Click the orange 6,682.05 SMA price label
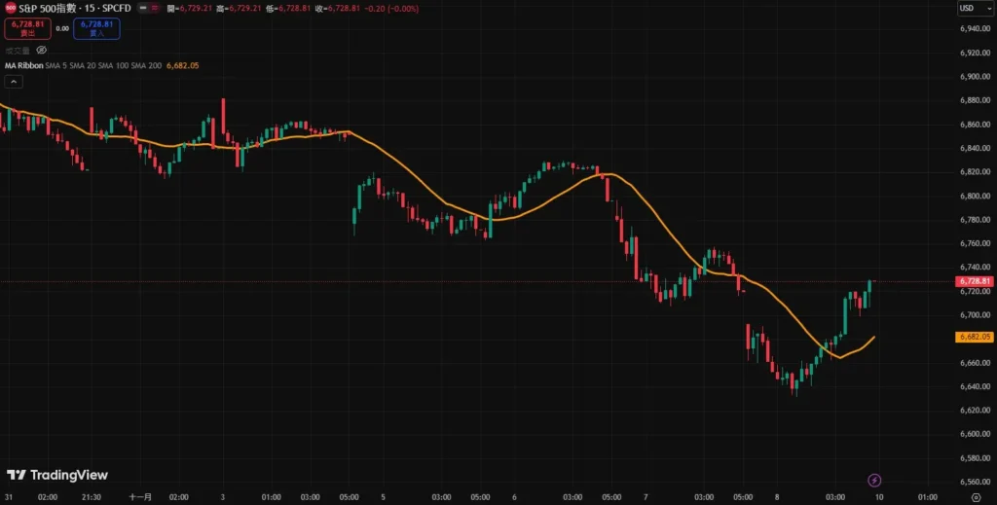The width and height of the screenshot is (997, 505). click(x=974, y=337)
